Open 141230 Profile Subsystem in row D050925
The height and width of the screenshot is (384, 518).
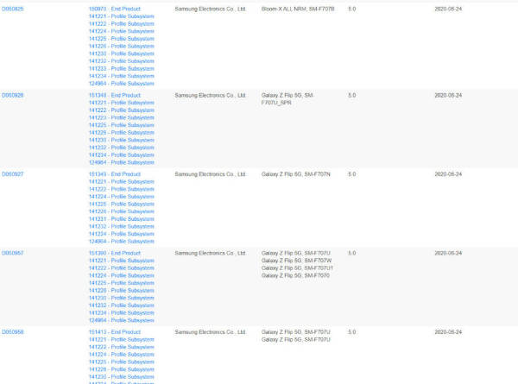[x=121, y=54]
